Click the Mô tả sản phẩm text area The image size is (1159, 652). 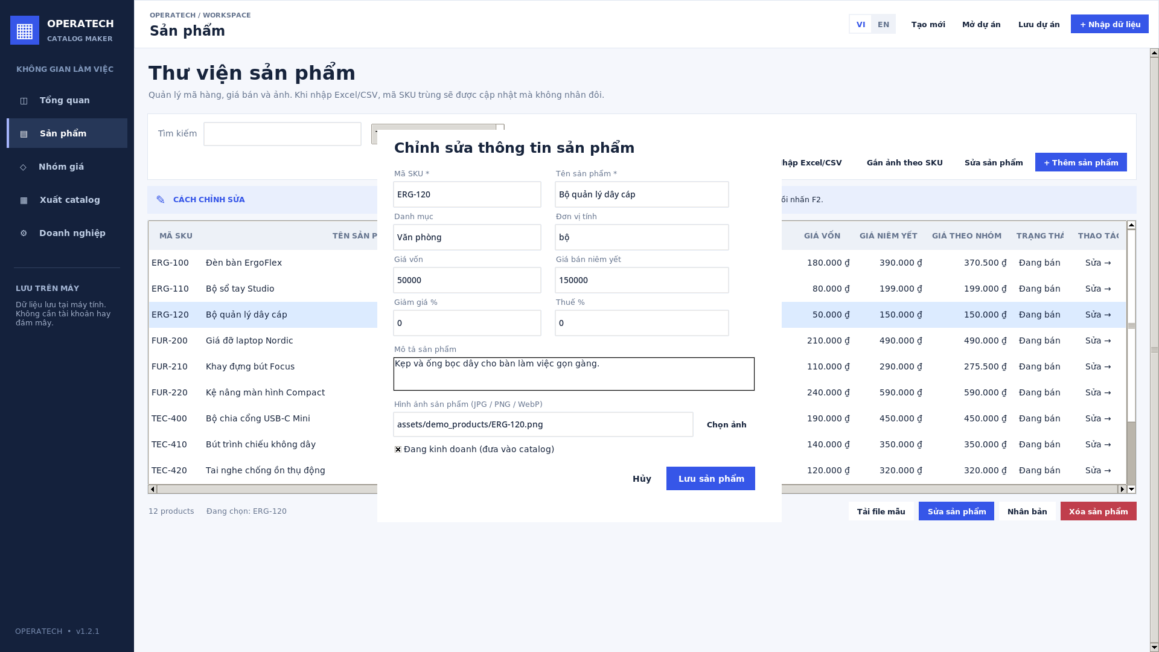(x=573, y=374)
